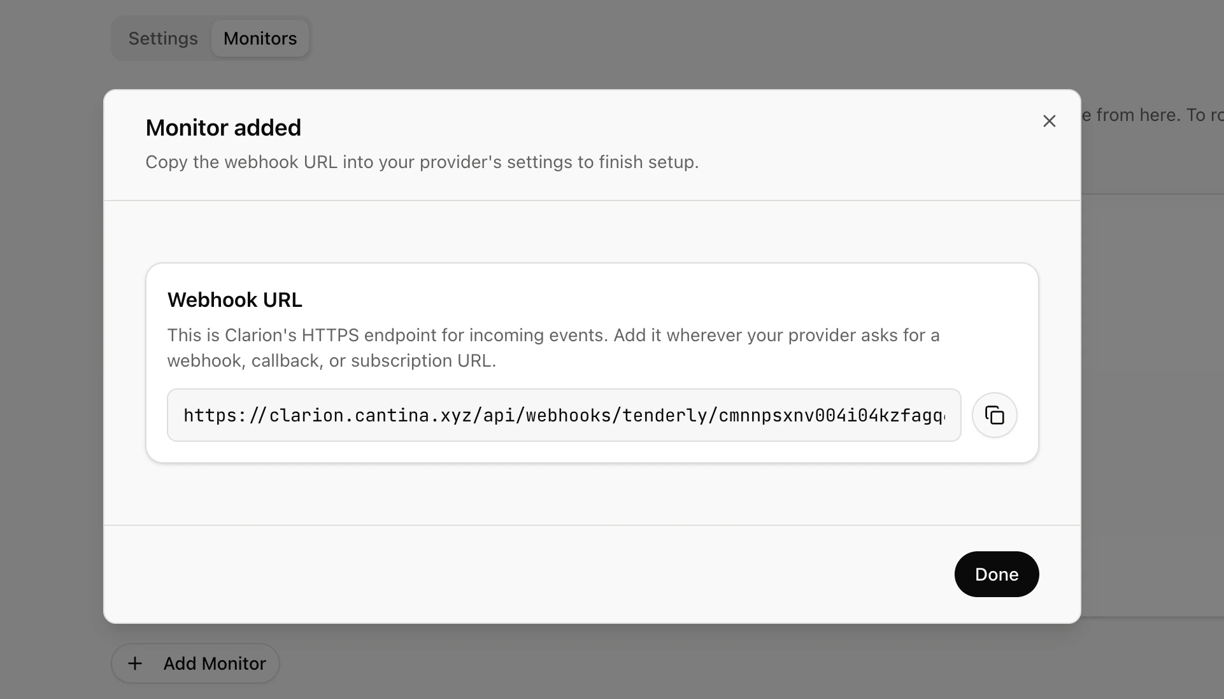
Task: Select the Monitors tab
Action: pyautogui.click(x=260, y=38)
